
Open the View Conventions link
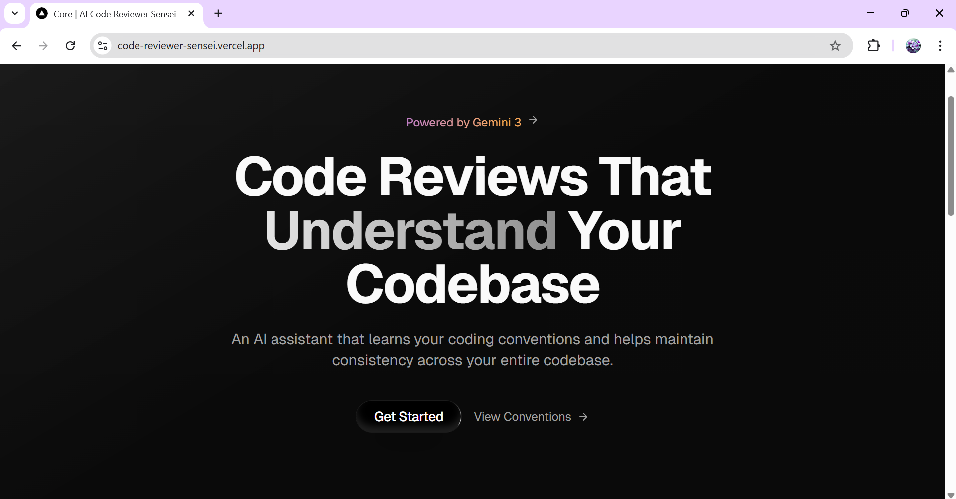click(531, 417)
